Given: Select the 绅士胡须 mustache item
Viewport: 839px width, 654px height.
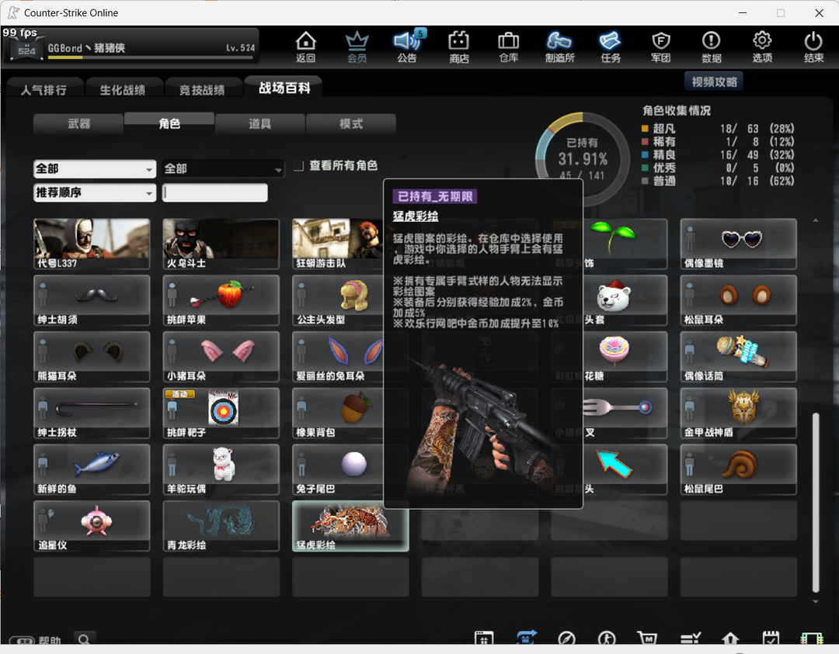Looking at the screenshot, I should [92, 300].
